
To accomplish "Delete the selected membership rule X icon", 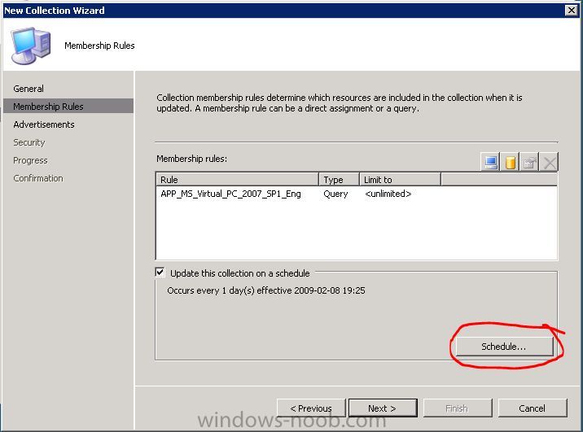I will click(549, 162).
